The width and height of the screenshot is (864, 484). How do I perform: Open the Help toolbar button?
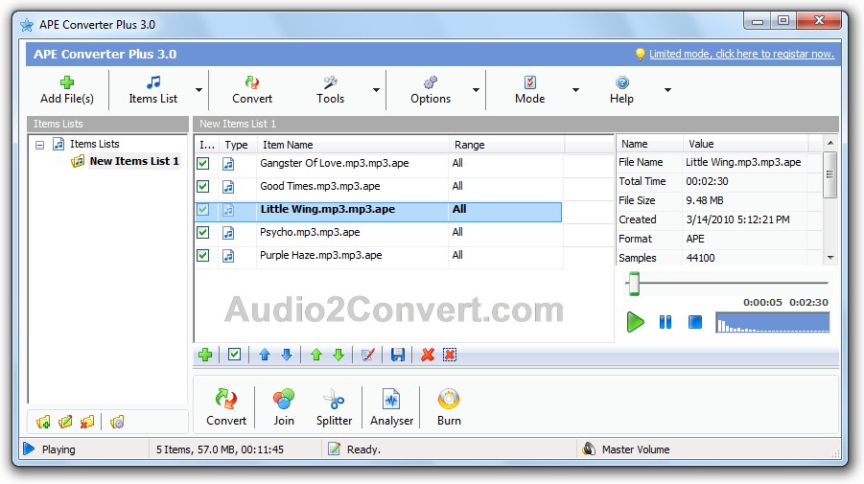point(621,90)
